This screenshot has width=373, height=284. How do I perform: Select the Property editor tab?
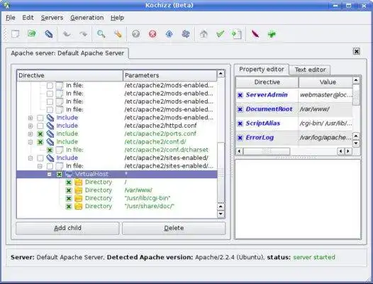262,70
